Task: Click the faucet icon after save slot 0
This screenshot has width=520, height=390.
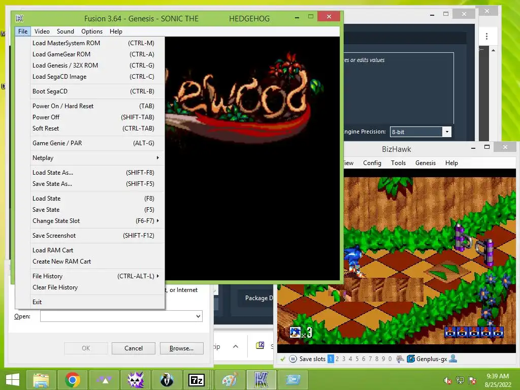Action: point(400,359)
